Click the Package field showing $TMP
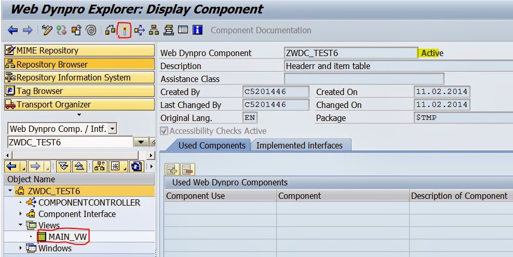This screenshot has width=513, height=257. pos(463,118)
